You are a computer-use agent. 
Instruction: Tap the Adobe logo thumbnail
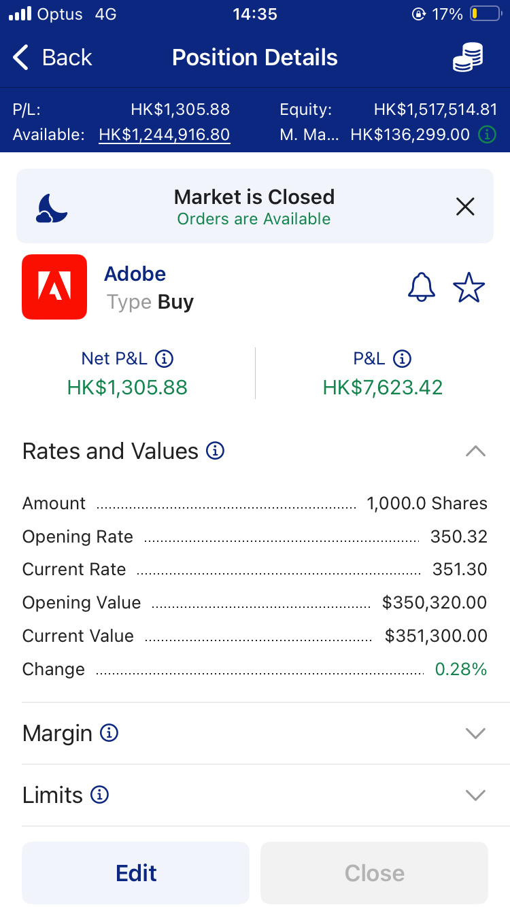coord(54,287)
